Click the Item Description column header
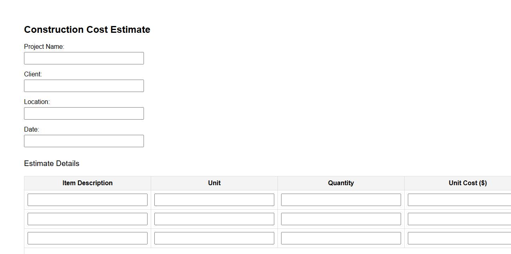 click(88, 183)
